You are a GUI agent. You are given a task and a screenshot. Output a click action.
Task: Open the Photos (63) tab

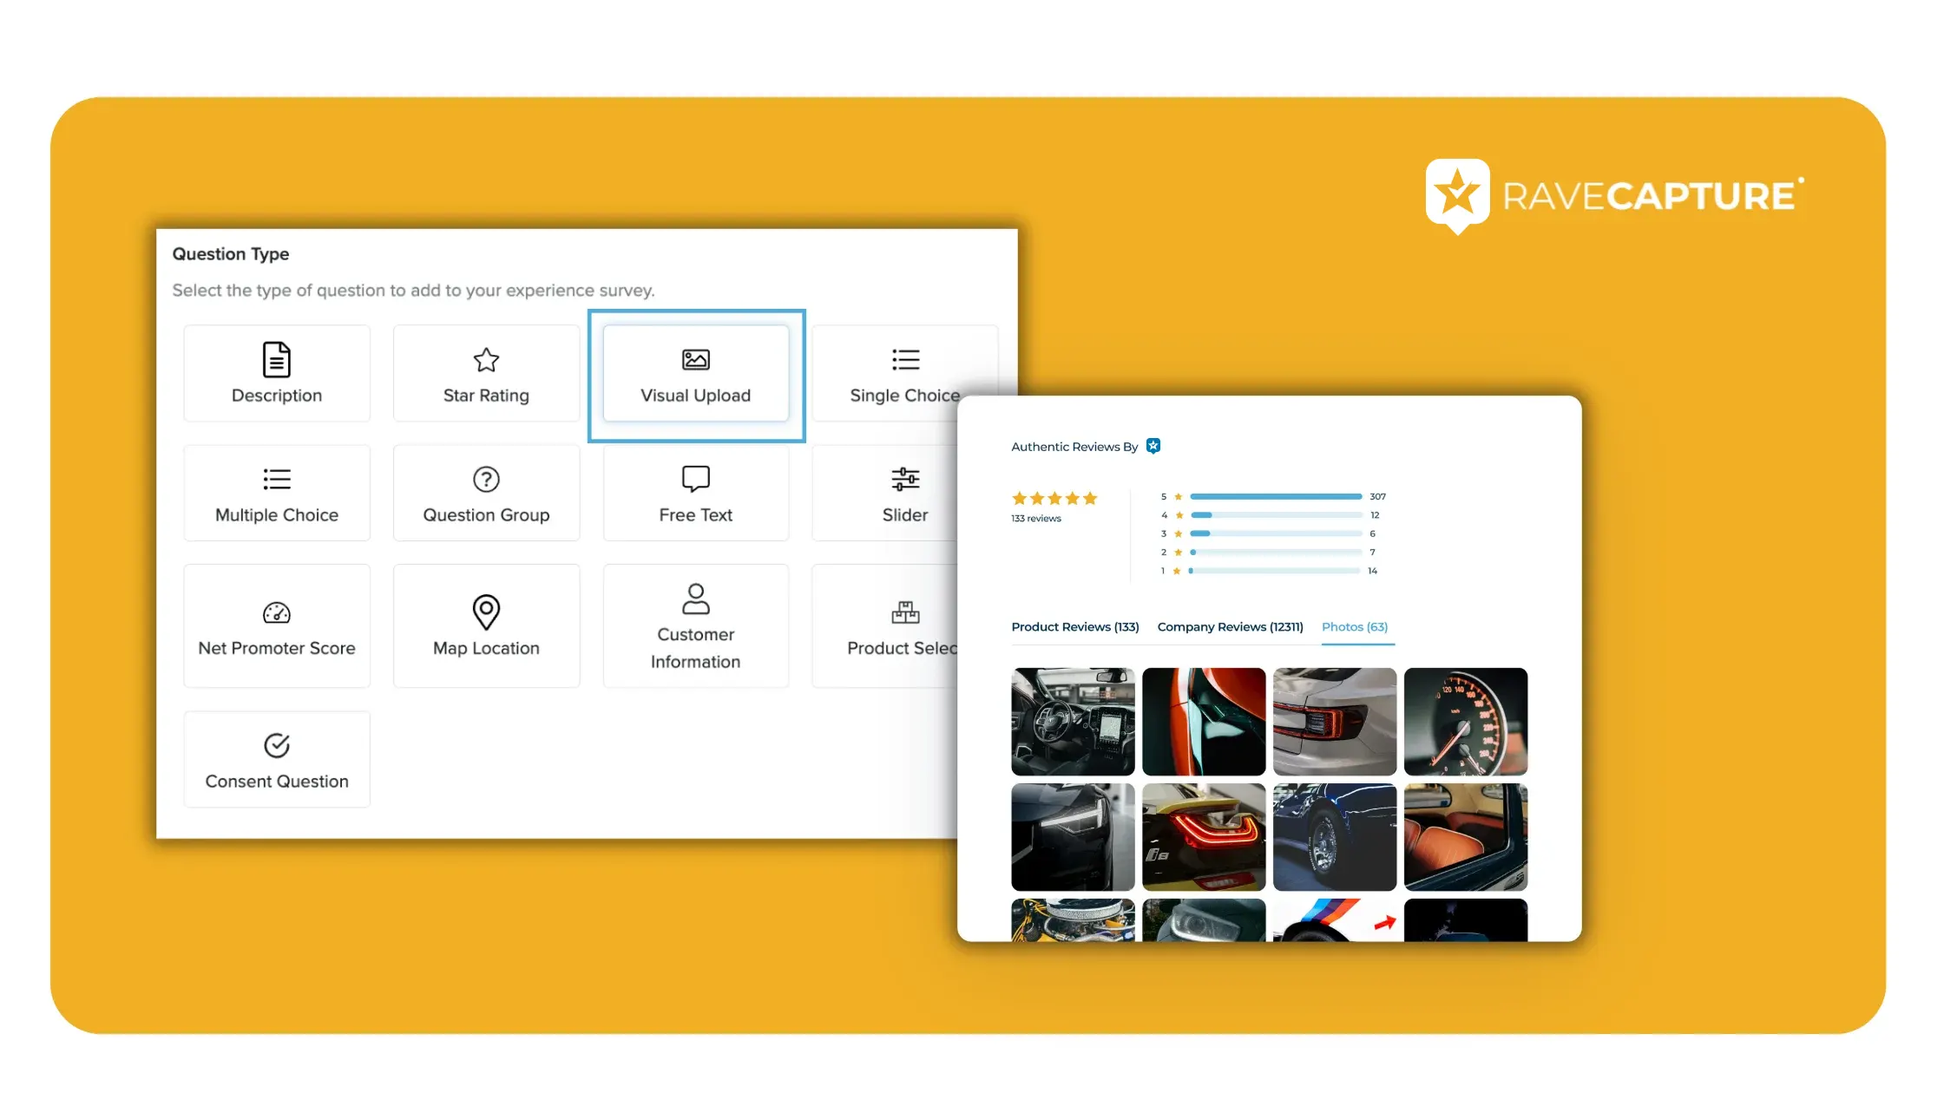pos(1354,627)
